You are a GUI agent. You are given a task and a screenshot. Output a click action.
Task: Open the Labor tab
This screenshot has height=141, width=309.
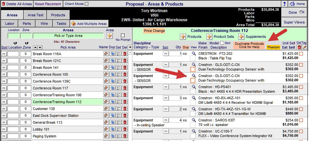point(10,23)
